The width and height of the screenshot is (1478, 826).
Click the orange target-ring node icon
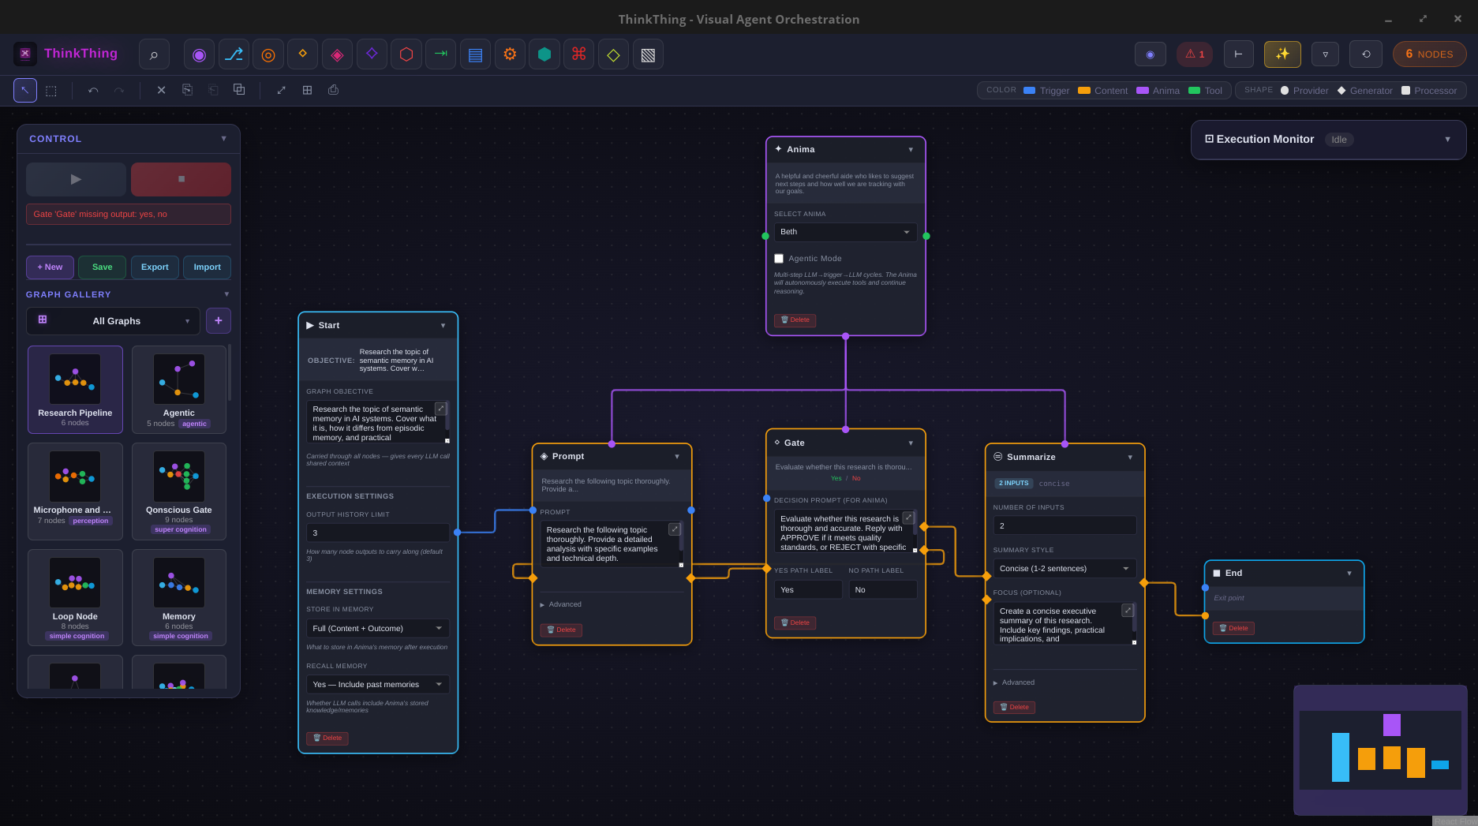tap(268, 54)
